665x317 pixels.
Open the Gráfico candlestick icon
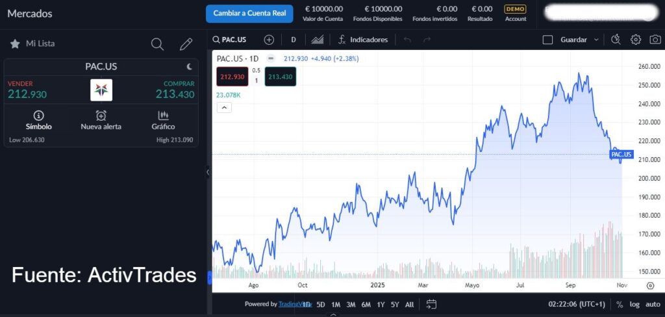[163, 120]
